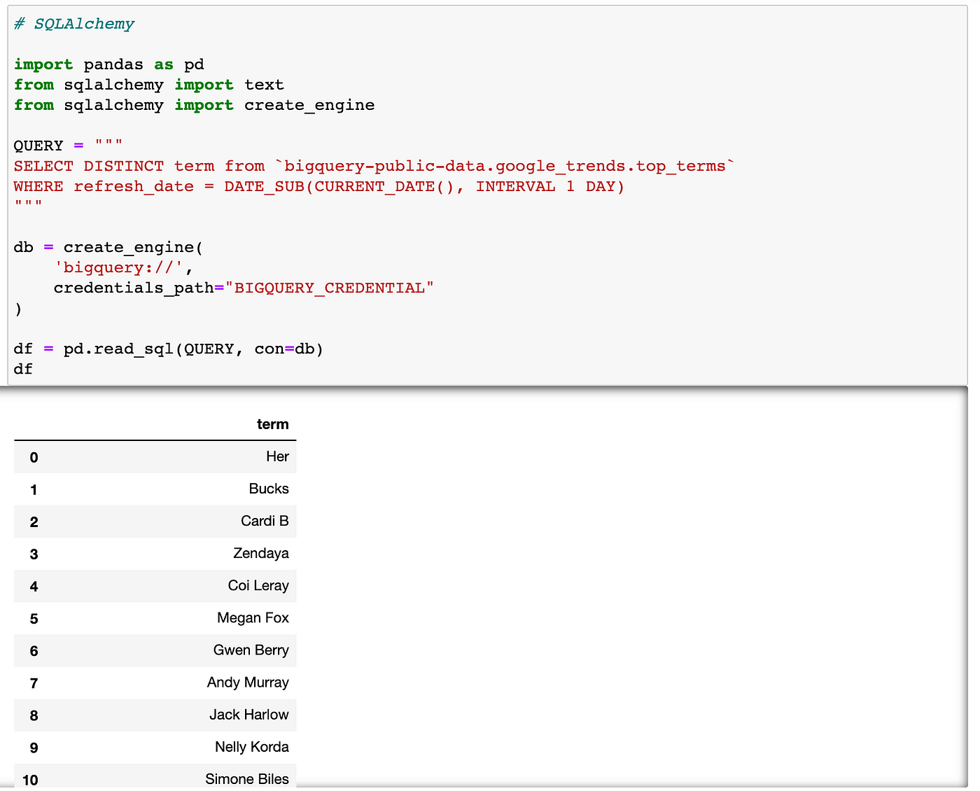Select the 'Jack Harlow' table cell
Viewport: 980px width, 791px height.
249,715
